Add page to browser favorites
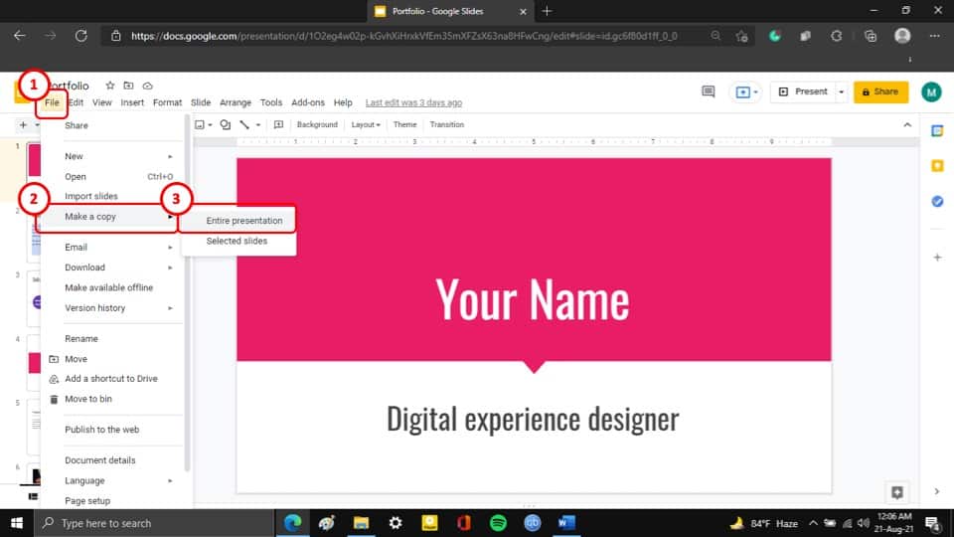The width and height of the screenshot is (954, 537). (x=741, y=36)
